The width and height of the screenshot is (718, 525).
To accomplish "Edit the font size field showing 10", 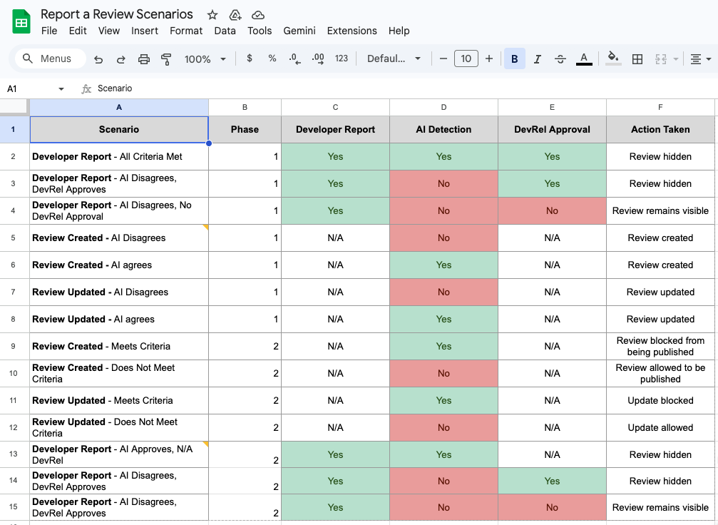I will point(466,58).
